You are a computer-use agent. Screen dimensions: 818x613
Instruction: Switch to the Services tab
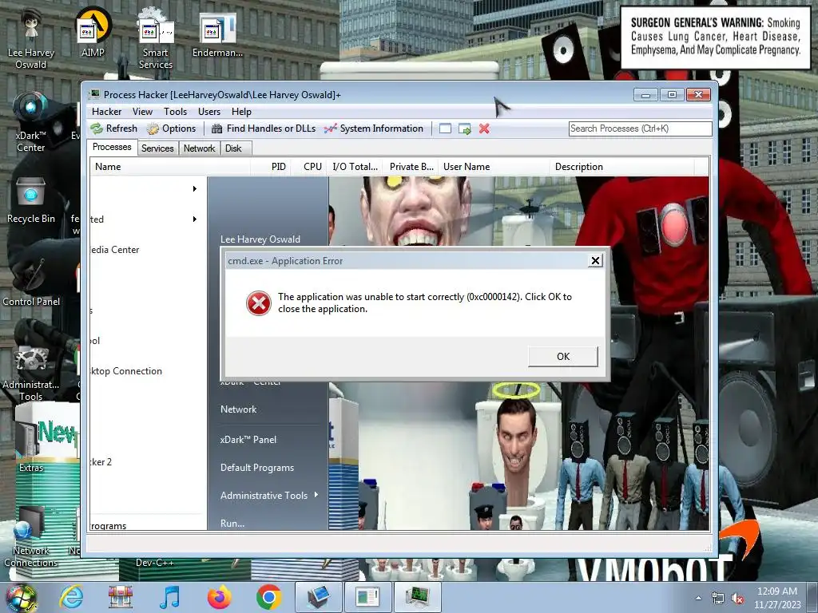157,148
